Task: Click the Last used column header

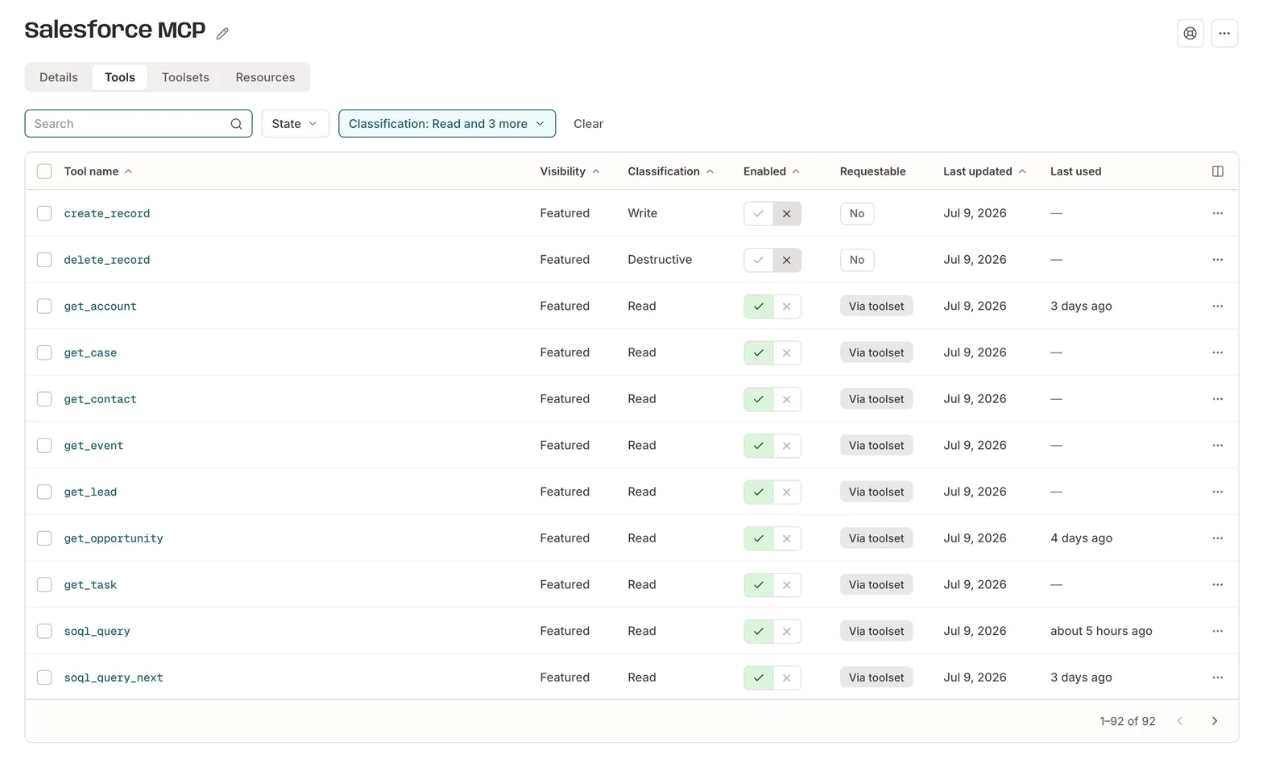Action: (x=1075, y=171)
